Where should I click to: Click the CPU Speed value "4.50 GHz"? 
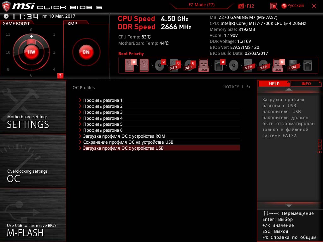174,19
